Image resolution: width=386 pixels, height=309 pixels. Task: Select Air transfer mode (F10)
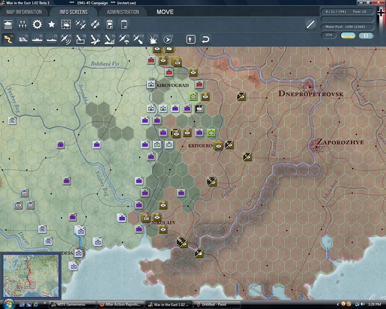pos(138,39)
